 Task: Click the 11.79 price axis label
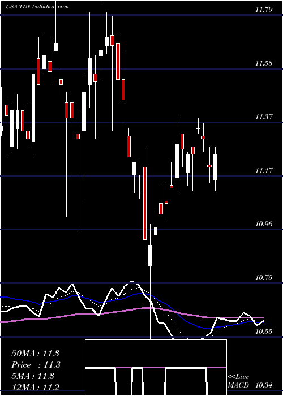(264, 10)
